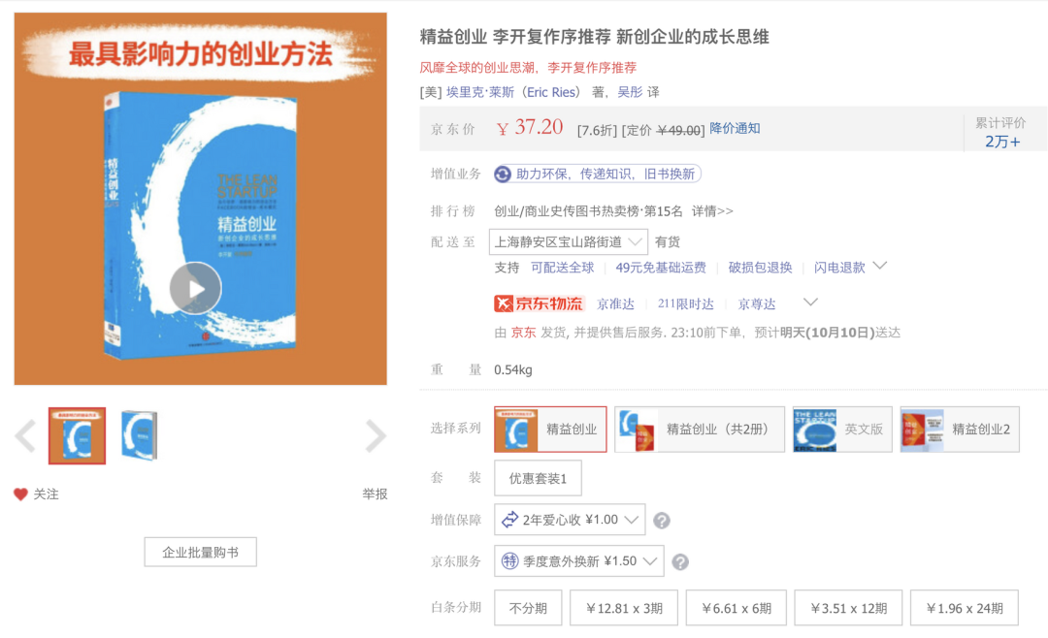The image size is (1048, 638).
Task: Click the red heart 关注 icon
Action: tap(20, 494)
